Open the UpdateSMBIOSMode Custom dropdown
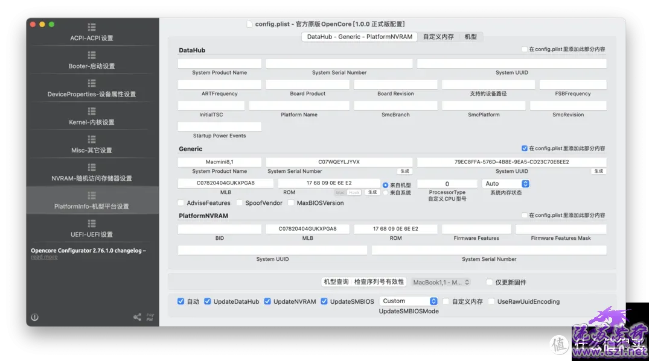This screenshot has height=361, width=652. click(408, 301)
